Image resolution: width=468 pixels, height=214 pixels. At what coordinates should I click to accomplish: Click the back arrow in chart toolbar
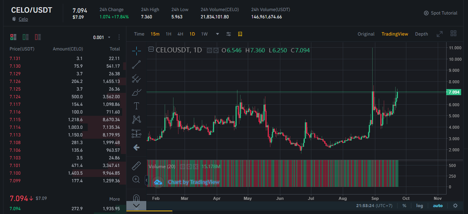136,148
